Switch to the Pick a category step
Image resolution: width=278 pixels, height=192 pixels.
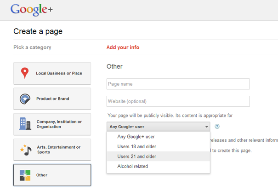[x=32, y=47]
